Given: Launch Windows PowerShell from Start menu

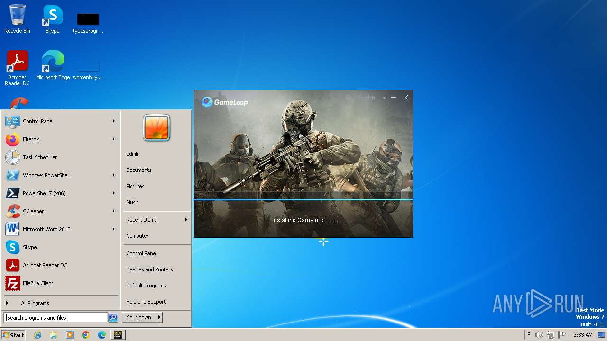Looking at the screenshot, I should (60, 175).
